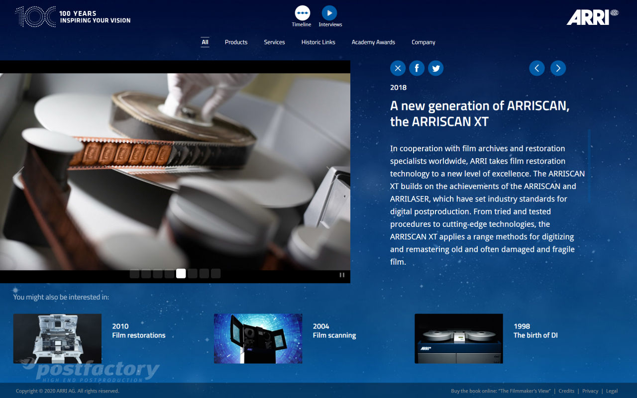
Task: Pause the image slideshow
Action: tap(342, 275)
